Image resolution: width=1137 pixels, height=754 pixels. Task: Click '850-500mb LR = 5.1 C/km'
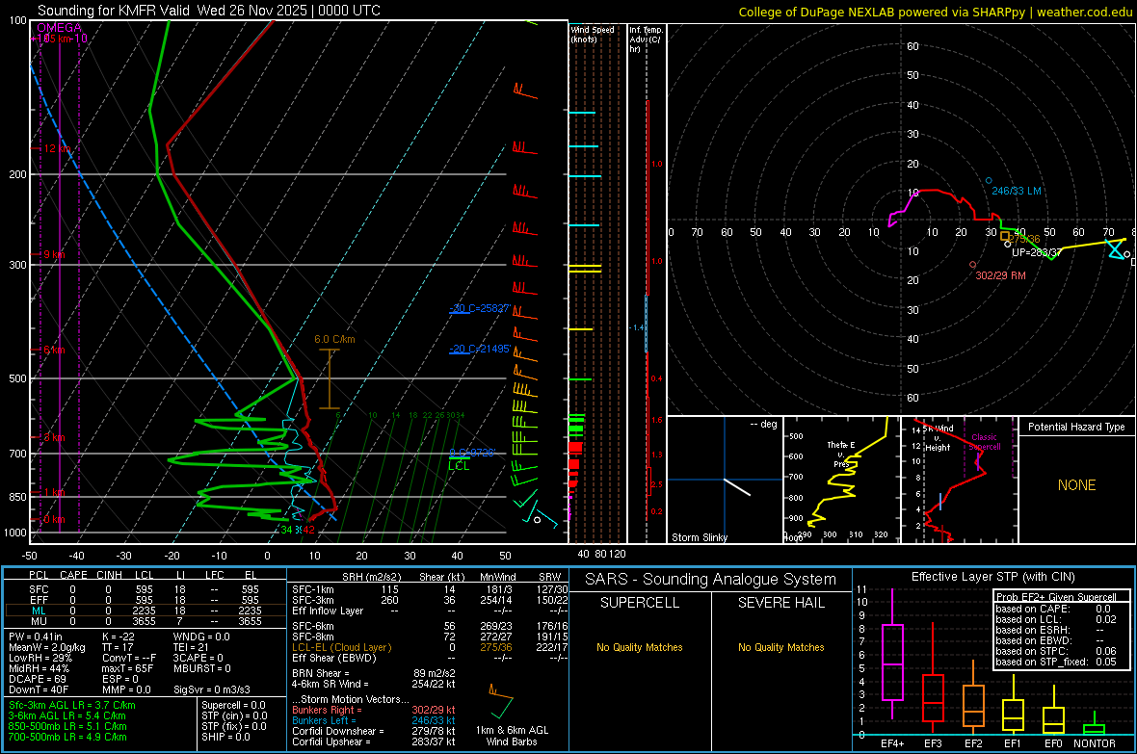(67, 726)
